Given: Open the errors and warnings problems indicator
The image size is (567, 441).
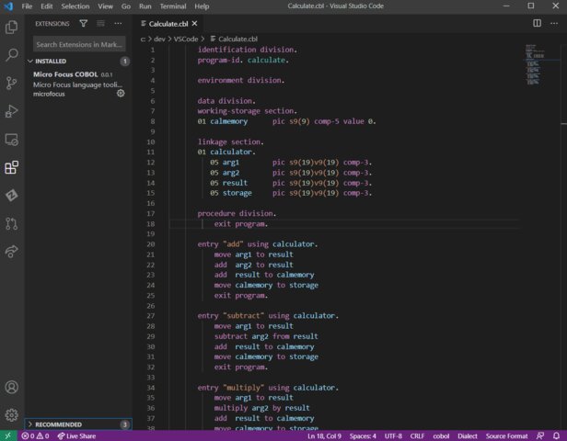Looking at the screenshot, I should 35,436.
